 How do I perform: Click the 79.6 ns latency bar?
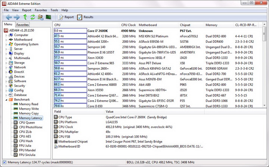[x=70, y=106]
